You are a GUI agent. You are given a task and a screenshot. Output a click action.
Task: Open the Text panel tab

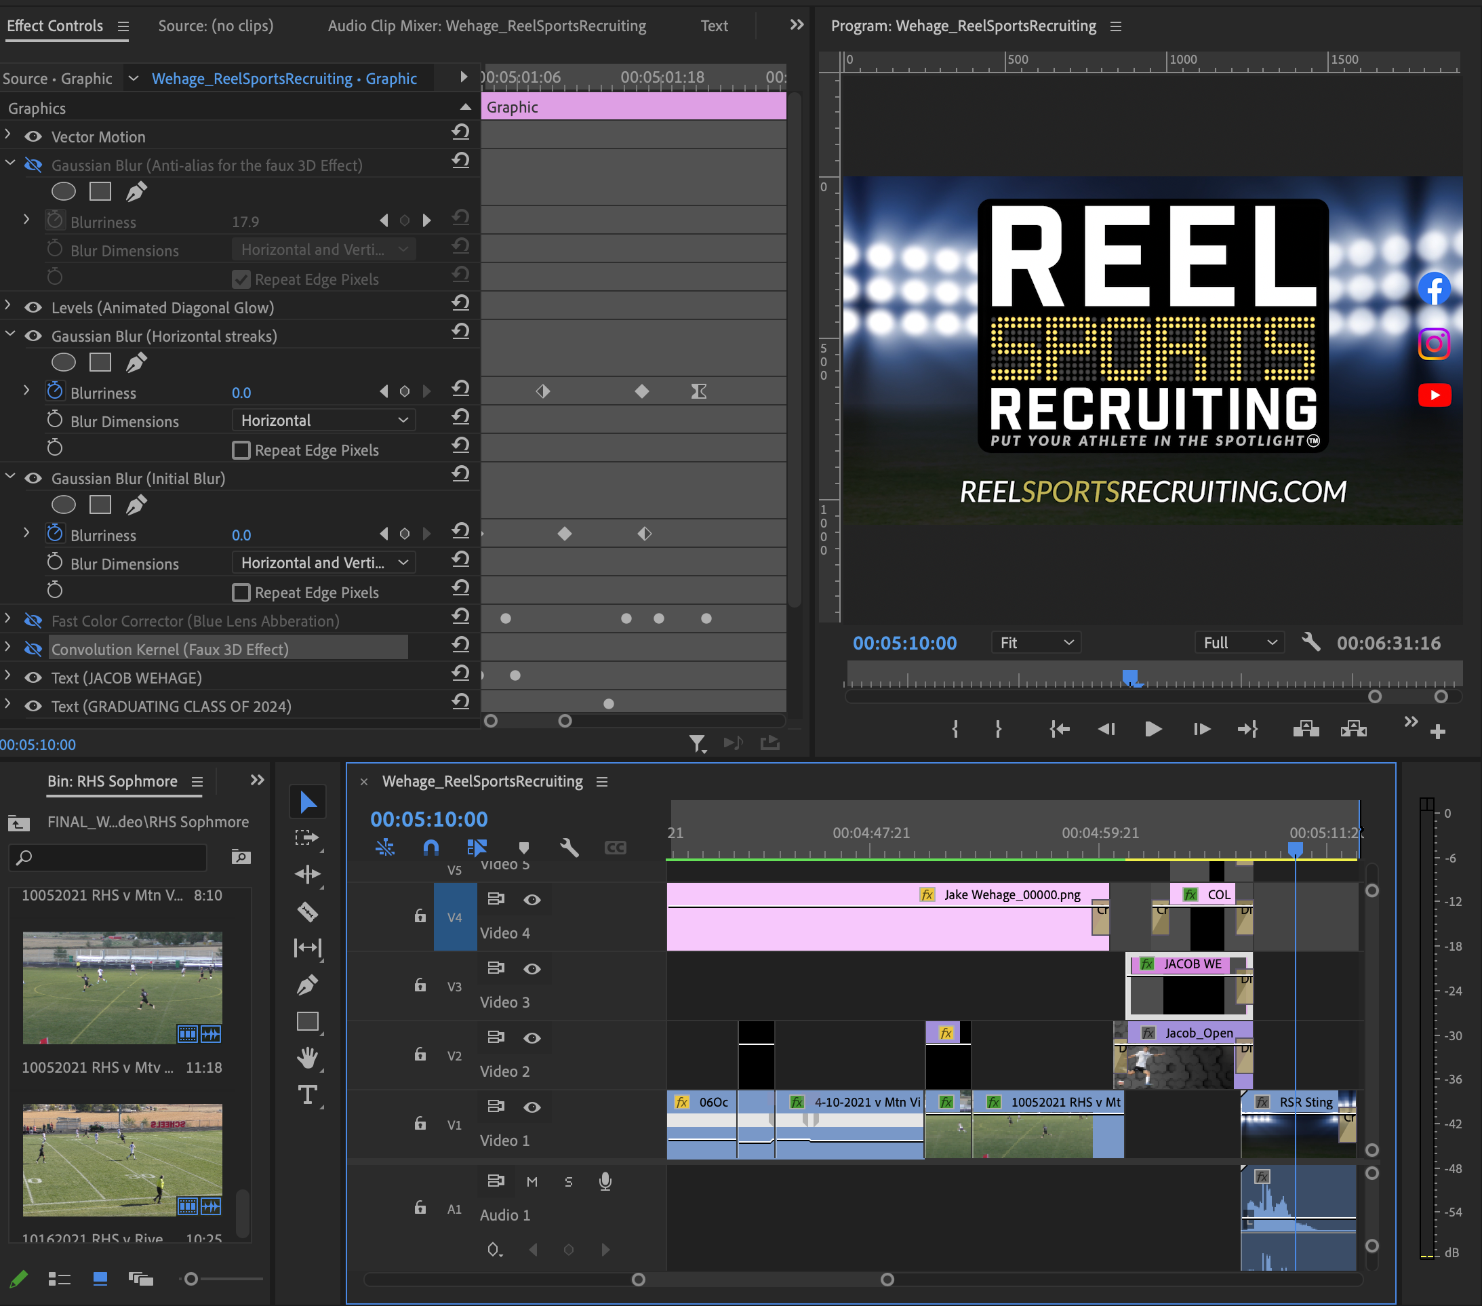pos(713,26)
